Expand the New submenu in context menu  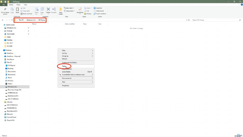[76, 82]
